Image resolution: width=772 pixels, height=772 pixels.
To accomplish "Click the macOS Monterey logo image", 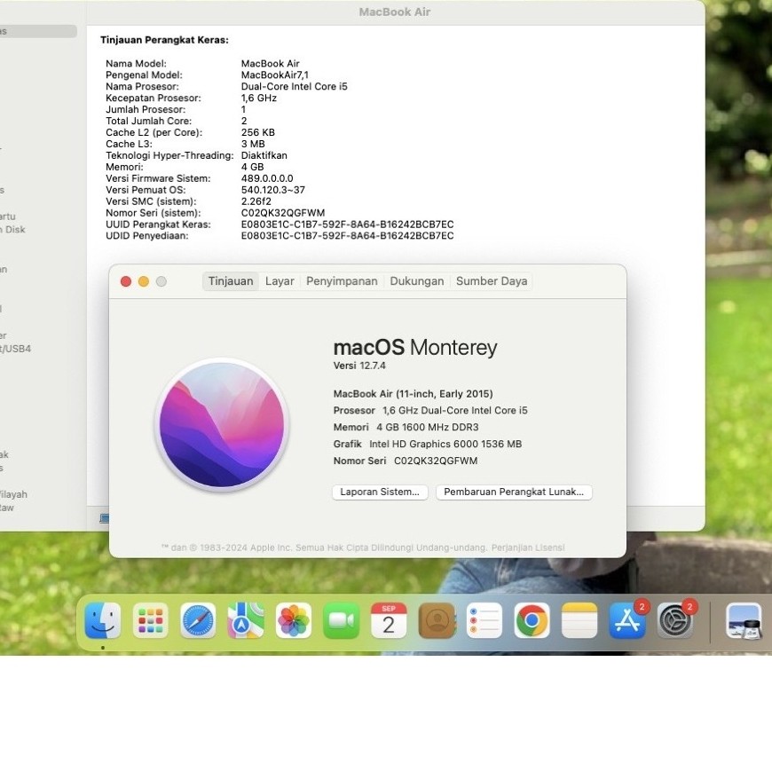I will click(x=222, y=424).
